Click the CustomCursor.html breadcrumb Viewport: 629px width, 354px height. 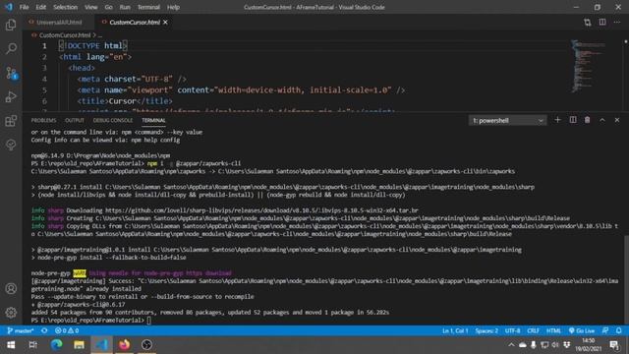tap(65, 35)
